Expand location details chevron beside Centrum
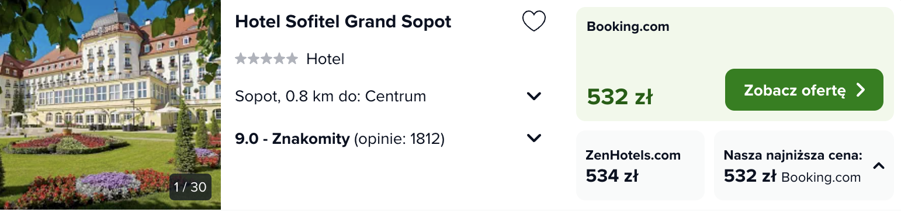Screen dimensions: 901x212 [x=534, y=96]
